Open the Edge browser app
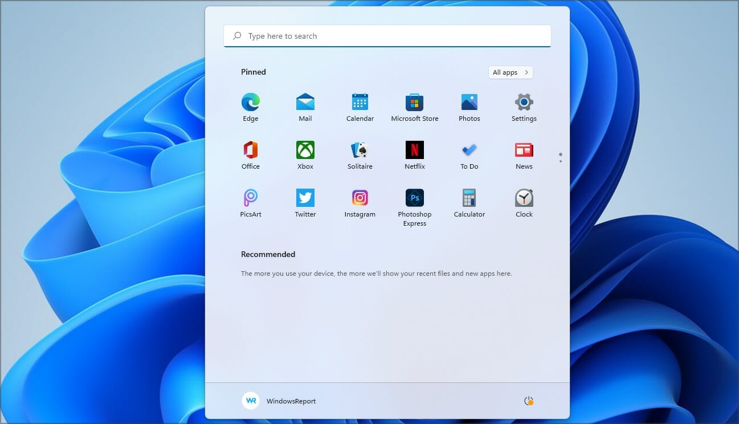This screenshot has height=424, width=739. tap(251, 108)
